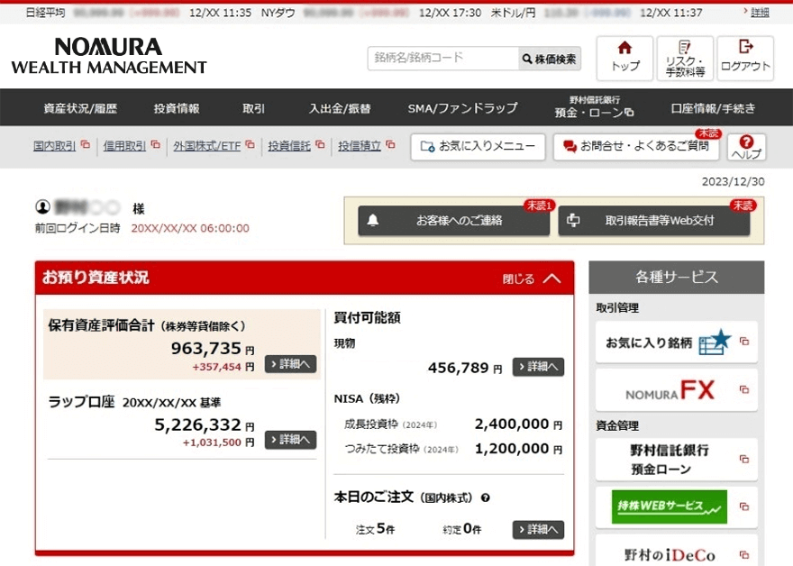Open the favorites menu button
The width and height of the screenshot is (793, 566).
tap(478, 147)
